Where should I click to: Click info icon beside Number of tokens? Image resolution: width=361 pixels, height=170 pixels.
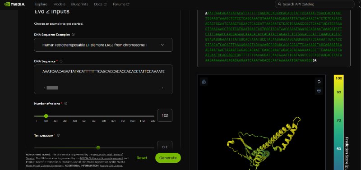point(65,104)
